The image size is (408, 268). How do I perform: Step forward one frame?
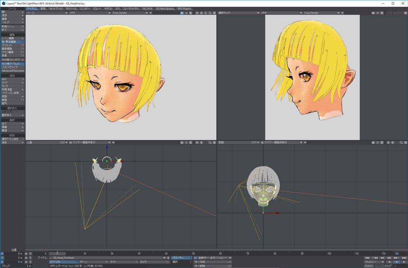[389, 258]
